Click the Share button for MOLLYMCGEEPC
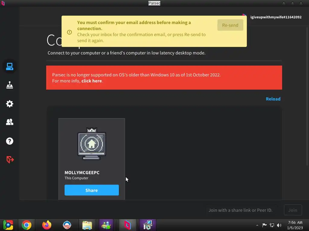This screenshot has width=309, height=231. pyautogui.click(x=92, y=190)
